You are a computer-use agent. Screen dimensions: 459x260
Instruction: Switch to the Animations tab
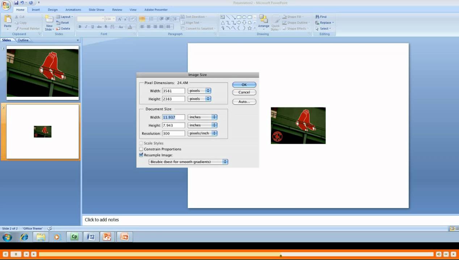[73, 10]
